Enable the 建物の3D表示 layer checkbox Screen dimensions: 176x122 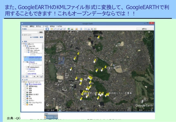pyautogui.click(x=25, y=94)
